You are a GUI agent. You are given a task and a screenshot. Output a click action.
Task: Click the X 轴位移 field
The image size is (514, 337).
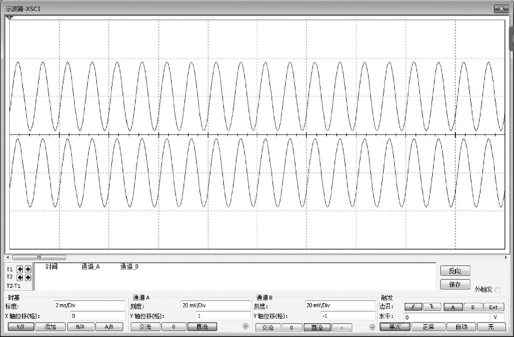tap(98, 316)
